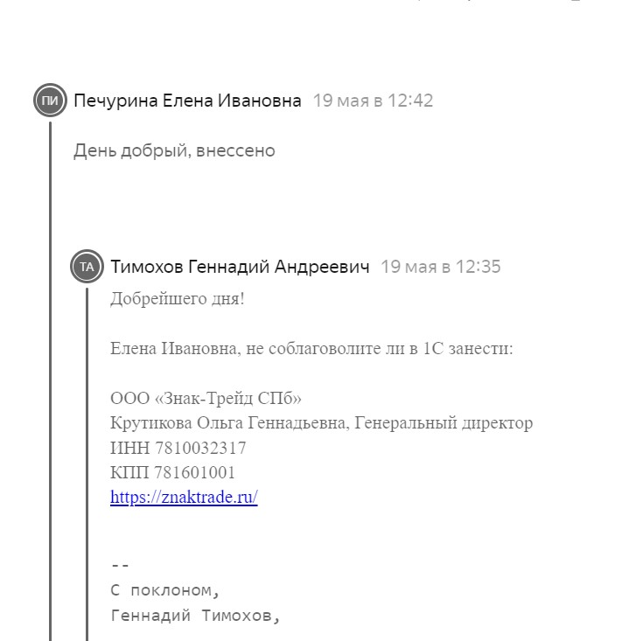Click the company name ООО «Знак-Трейд СПб»
This screenshot has width=636, height=641.
206,398
